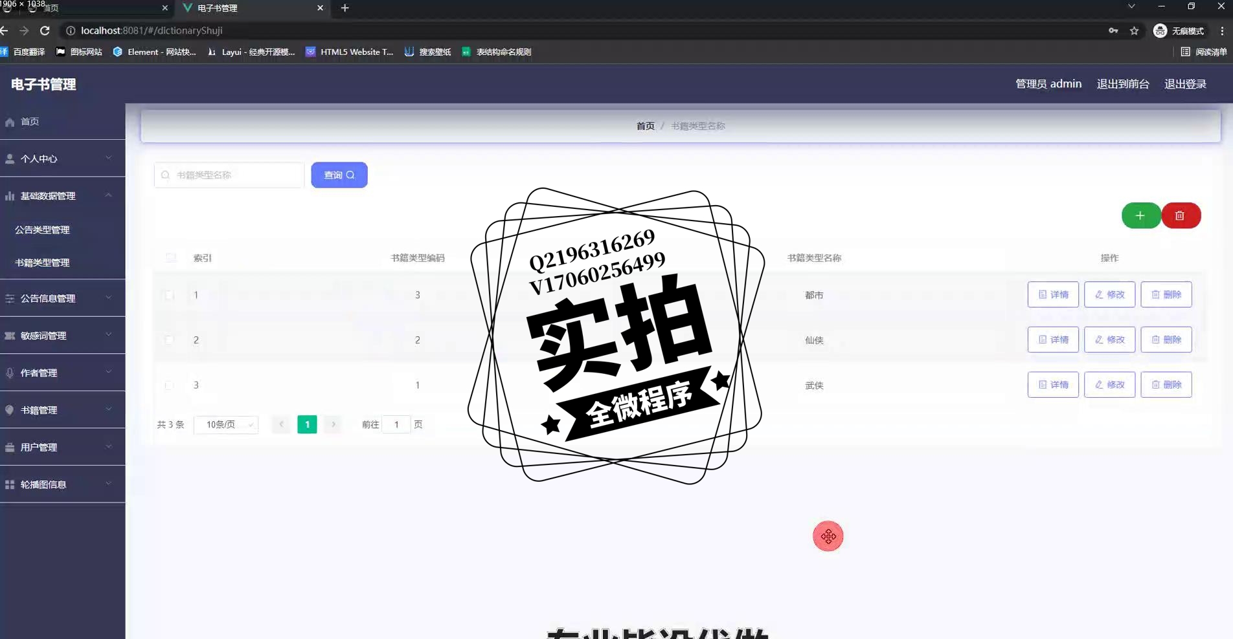Click 详情 for the 武侠 row
This screenshot has height=639, width=1233.
(x=1053, y=384)
